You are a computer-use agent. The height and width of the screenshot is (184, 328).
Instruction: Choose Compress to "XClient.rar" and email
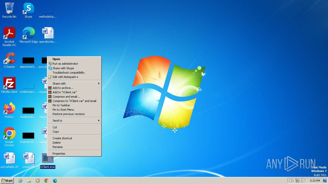coord(74,101)
